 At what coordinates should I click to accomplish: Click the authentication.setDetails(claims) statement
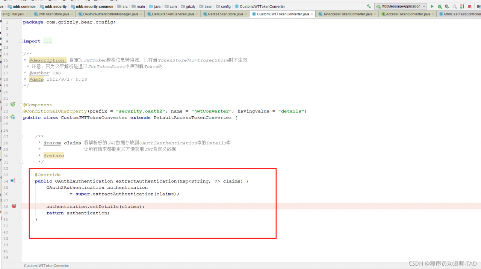95,207
